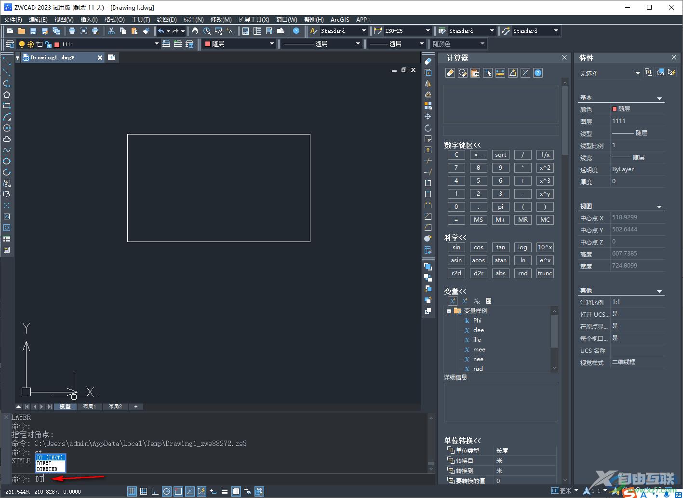Select the Hatch tool
The width and height of the screenshot is (683, 498).
[x=7, y=216]
